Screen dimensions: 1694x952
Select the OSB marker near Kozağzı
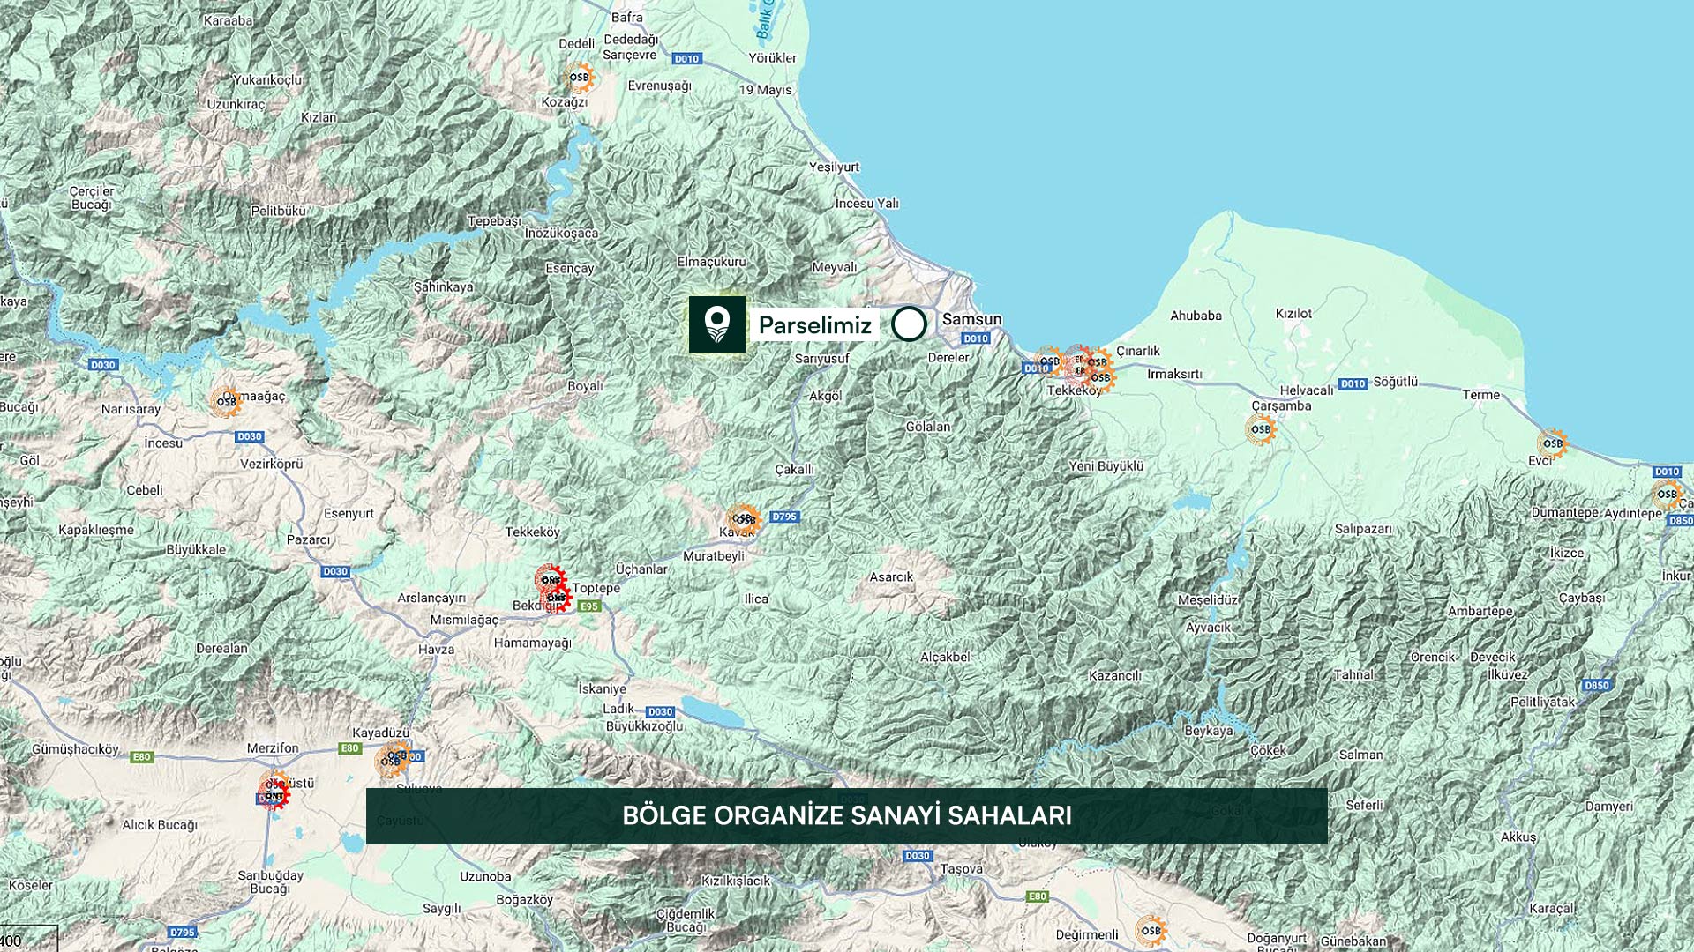pos(579,78)
